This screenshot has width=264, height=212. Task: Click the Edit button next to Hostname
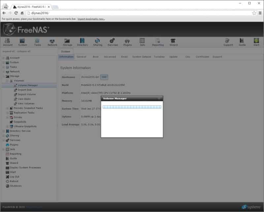point(104,77)
